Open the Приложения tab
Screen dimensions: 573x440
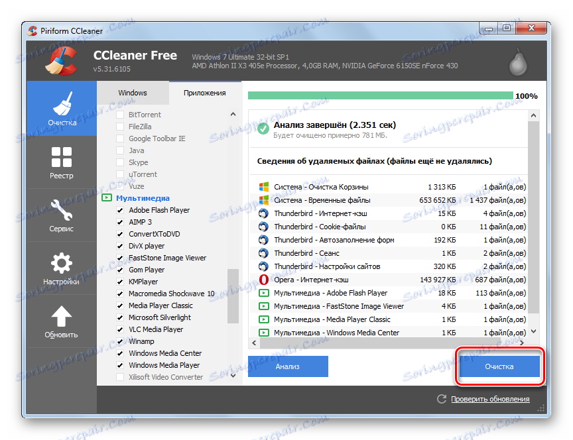(x=206, y=93)
